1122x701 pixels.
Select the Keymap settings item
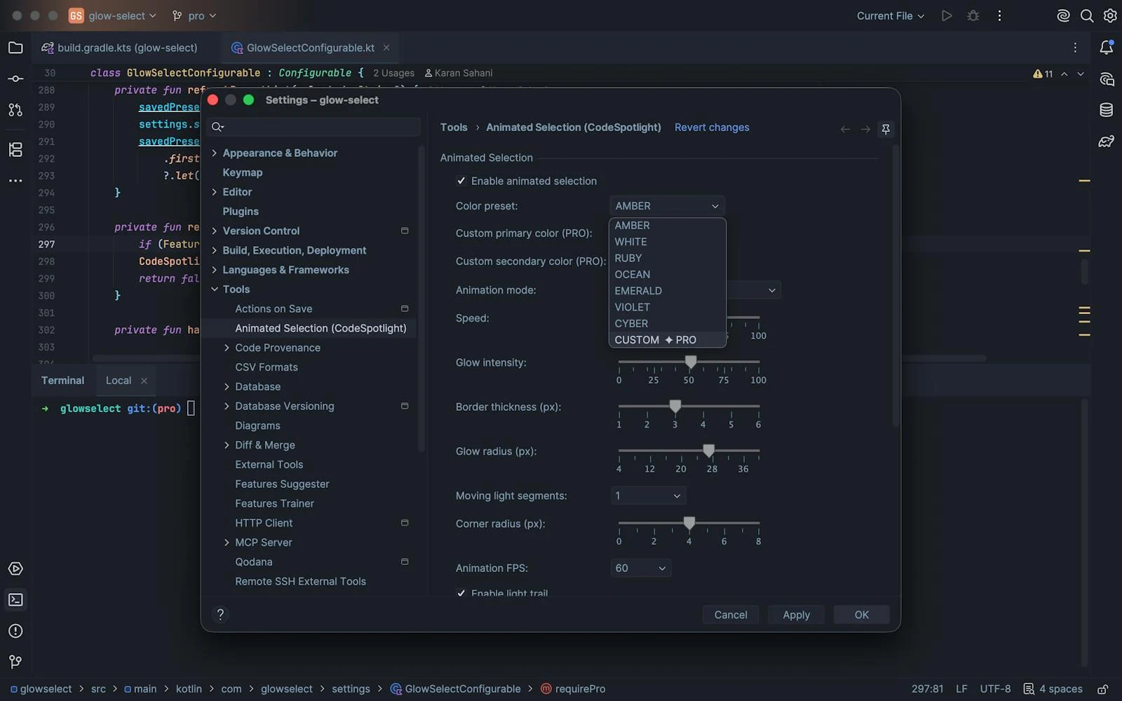pos(243,172)
